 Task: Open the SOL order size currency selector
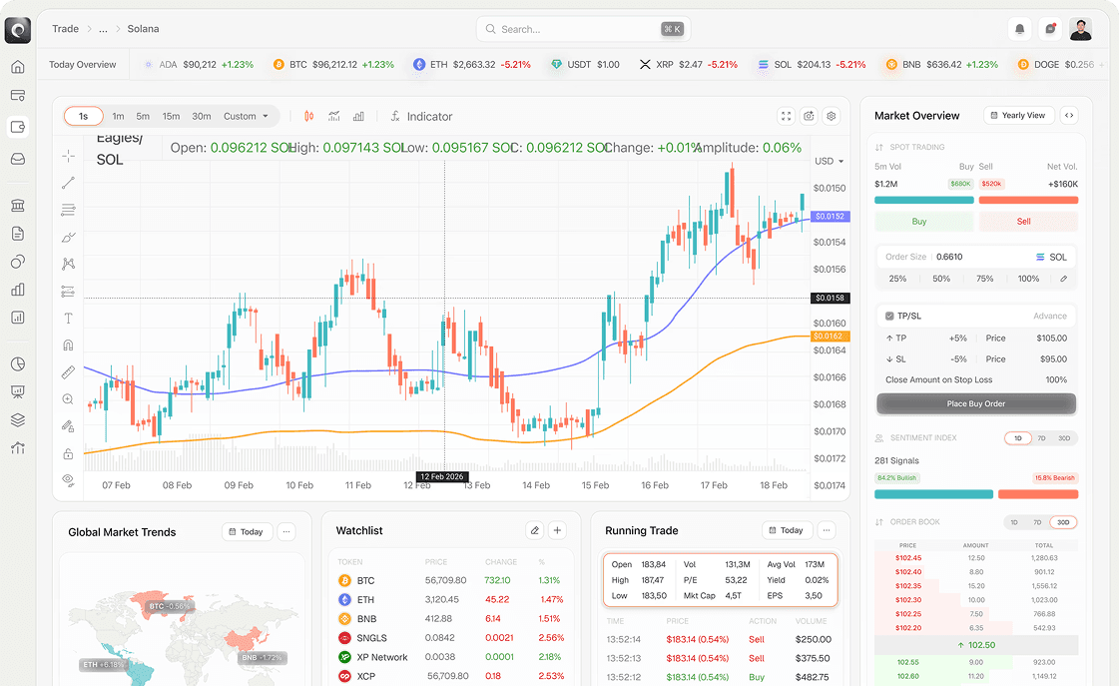point(1052,257)
